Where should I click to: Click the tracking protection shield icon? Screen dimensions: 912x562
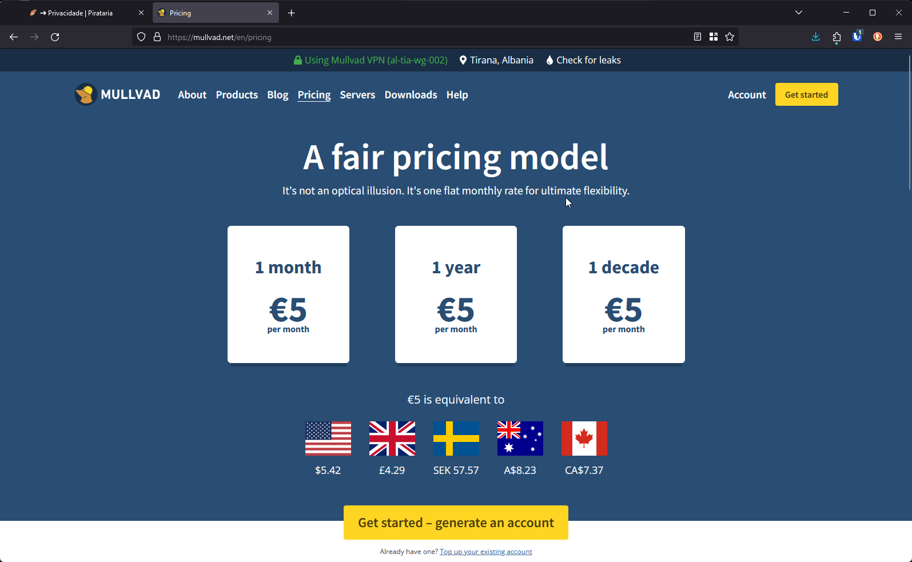pyautogui.click(x=141, y=37)
